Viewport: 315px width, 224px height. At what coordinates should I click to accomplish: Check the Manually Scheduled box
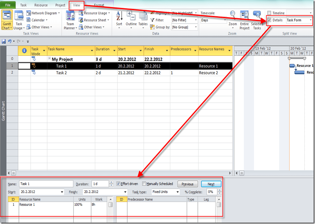144,184
